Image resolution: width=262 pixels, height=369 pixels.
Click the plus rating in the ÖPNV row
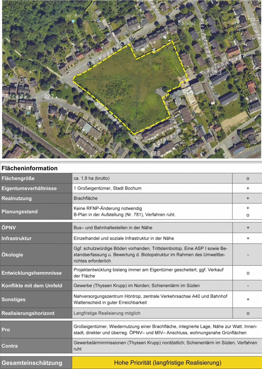click(248, 228)
